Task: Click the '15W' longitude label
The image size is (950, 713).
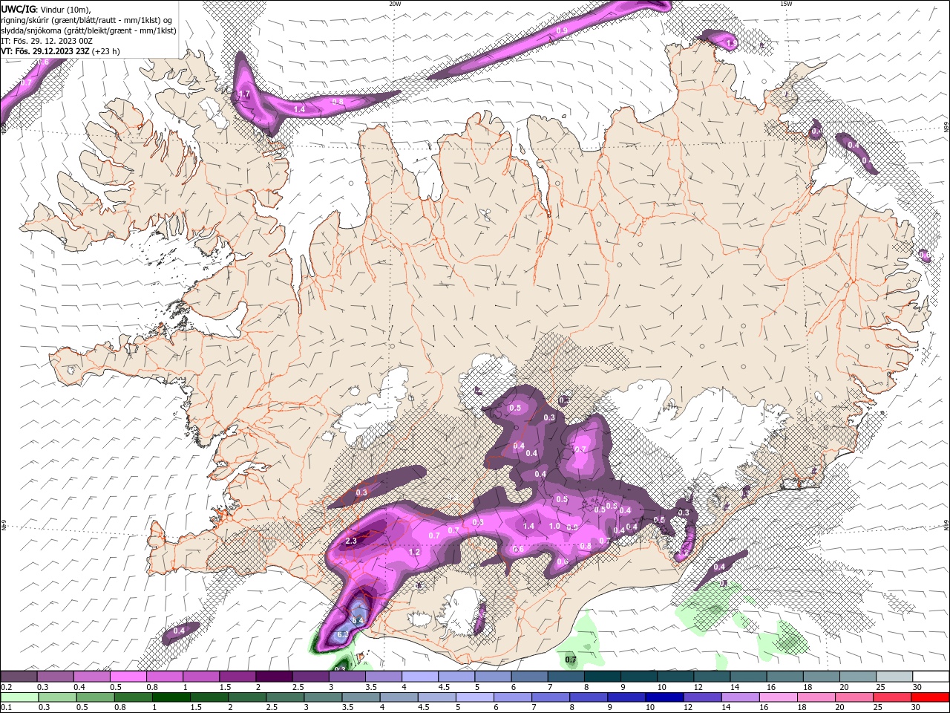Action: 785,4
